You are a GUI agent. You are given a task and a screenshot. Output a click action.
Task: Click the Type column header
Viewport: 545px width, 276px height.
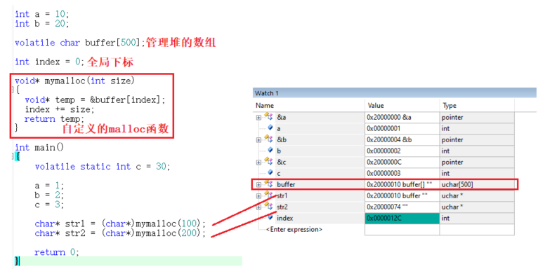click(449, 106)
